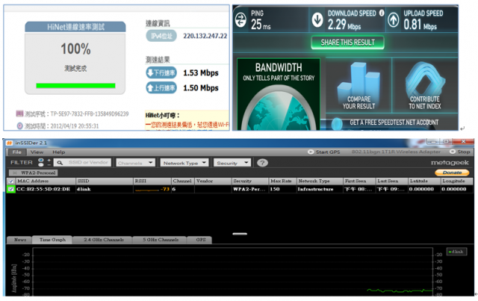Open the Network Type filter dropdown
Image resolution: width=478 pixels, height=301 pixels.
[184, 163]
